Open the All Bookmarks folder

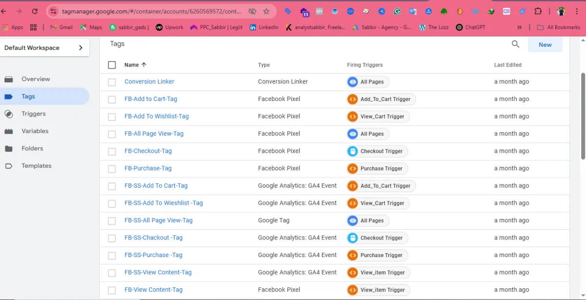[558, 27]
